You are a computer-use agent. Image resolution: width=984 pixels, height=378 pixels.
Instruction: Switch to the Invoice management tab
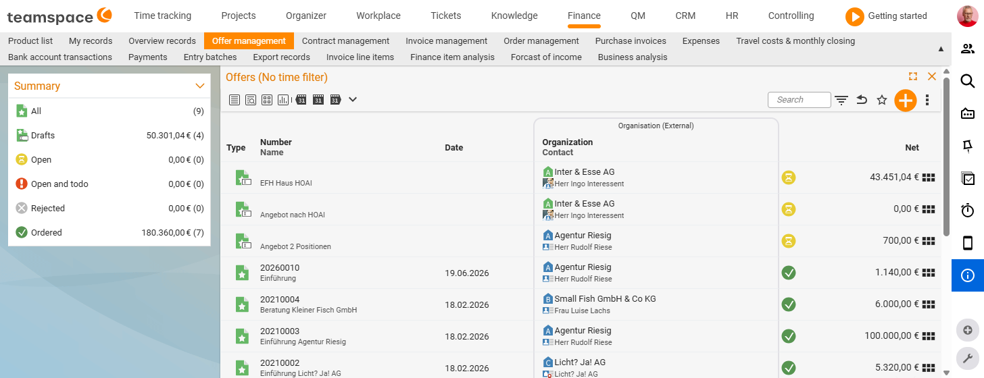click(446, 41)
